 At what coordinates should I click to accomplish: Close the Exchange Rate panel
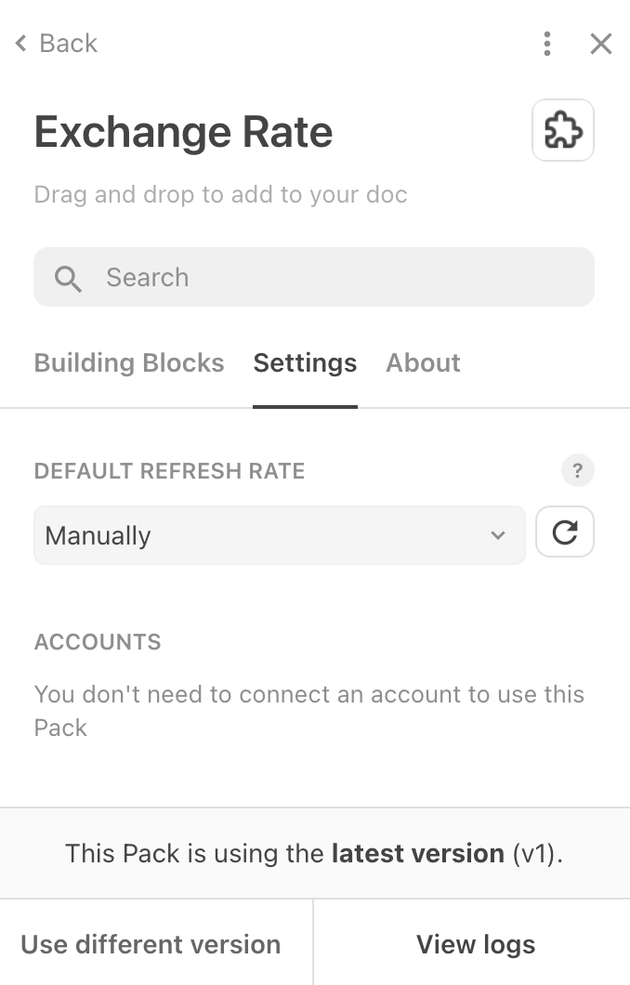click(x=601, y=43)
